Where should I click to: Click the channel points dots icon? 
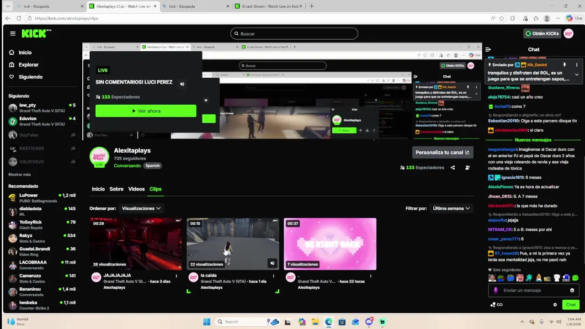coord(493,305)
